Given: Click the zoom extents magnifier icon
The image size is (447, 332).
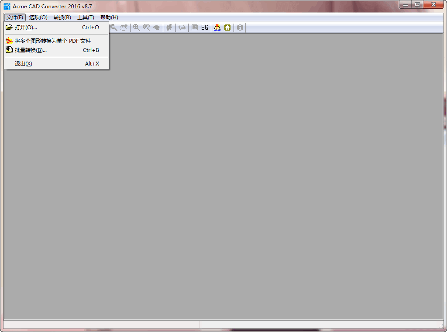Looking at the screenshot, I should pyautogui.click(x=137, y=28).
